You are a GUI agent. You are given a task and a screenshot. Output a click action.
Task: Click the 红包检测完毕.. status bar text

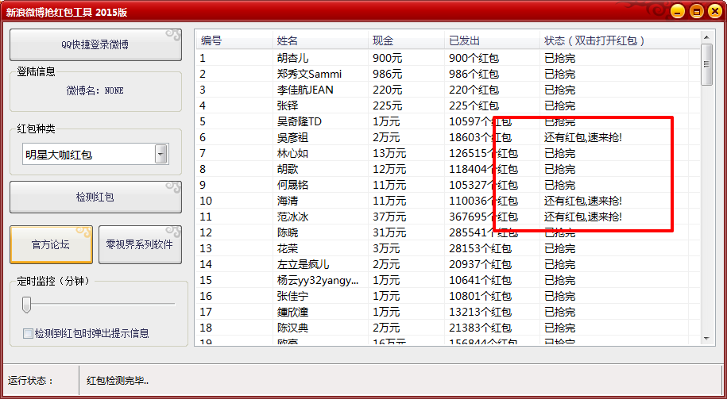(x=118, y=381)
